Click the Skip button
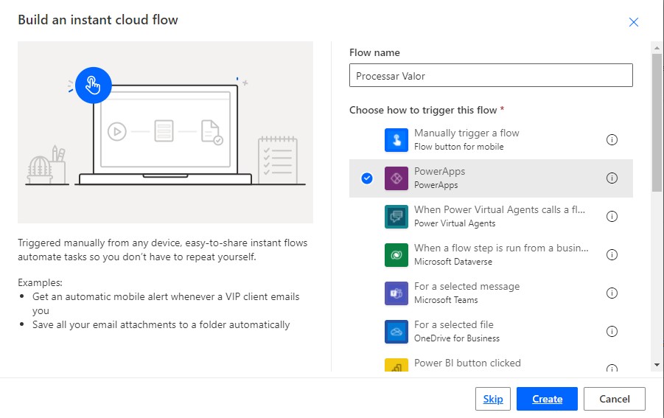Viewport: 664px width, 418px height. pyautogui.click(x=493, y=399)
